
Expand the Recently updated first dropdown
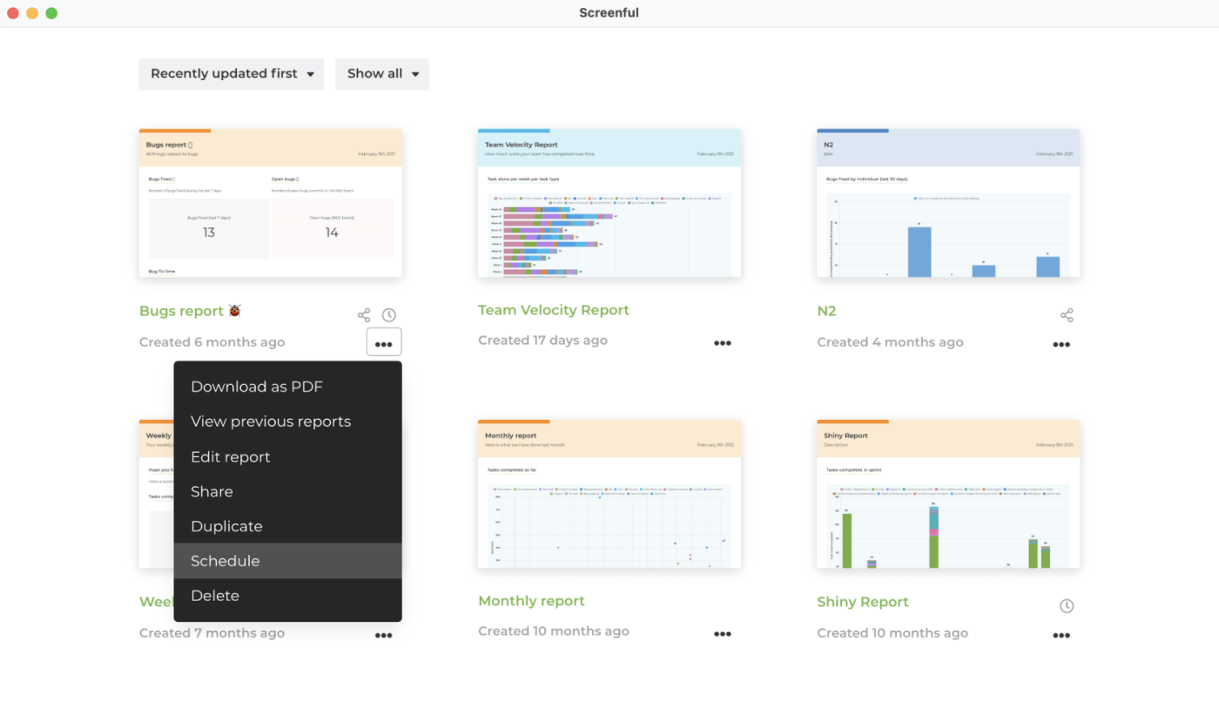tap(232, 74)
